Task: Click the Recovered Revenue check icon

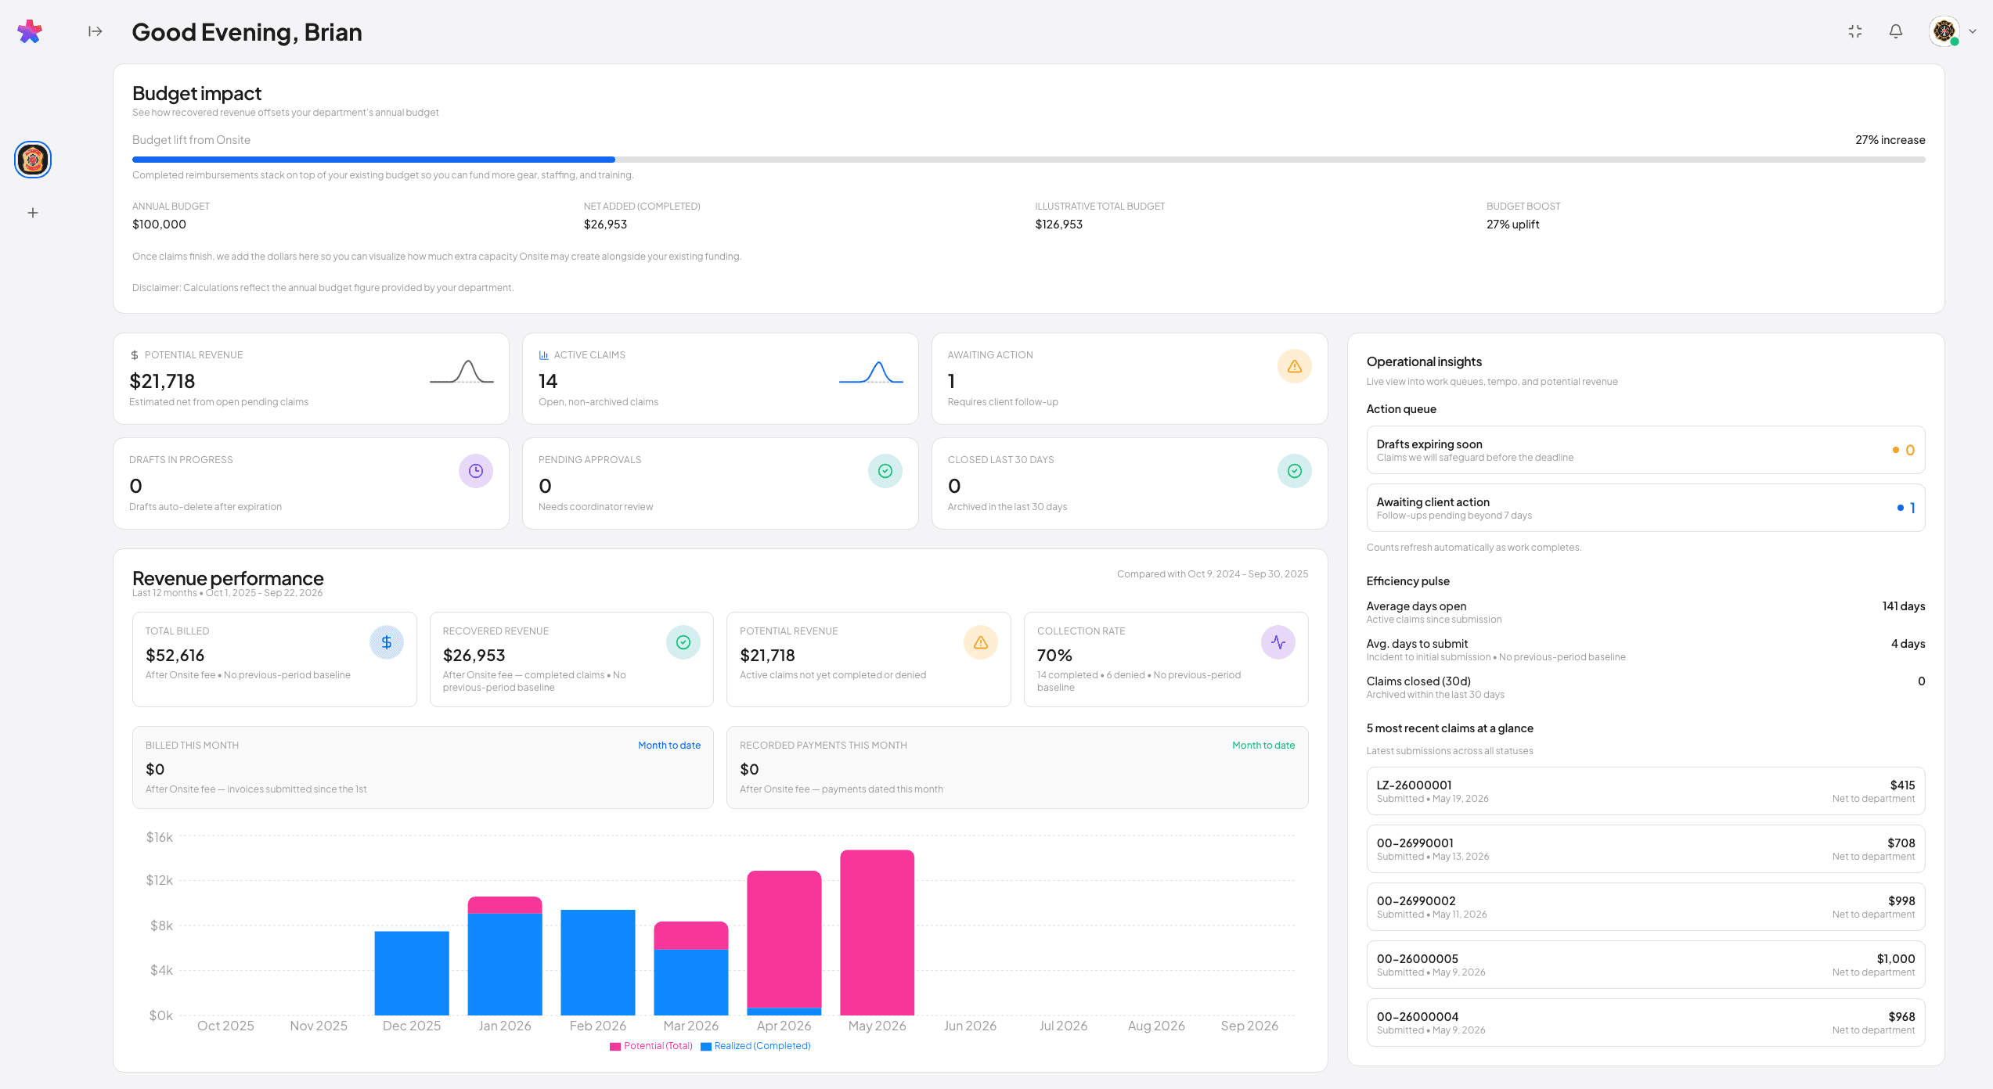Action: 683,642
